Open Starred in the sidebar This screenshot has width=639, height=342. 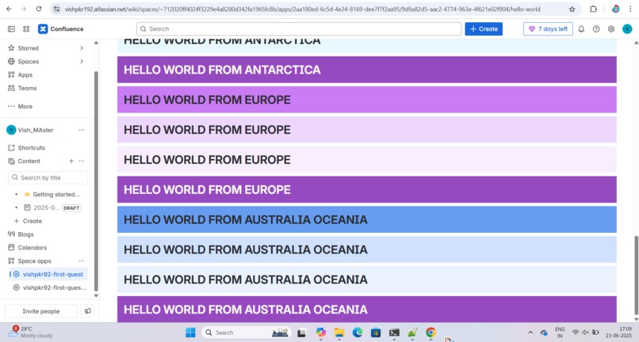point(28,48)
